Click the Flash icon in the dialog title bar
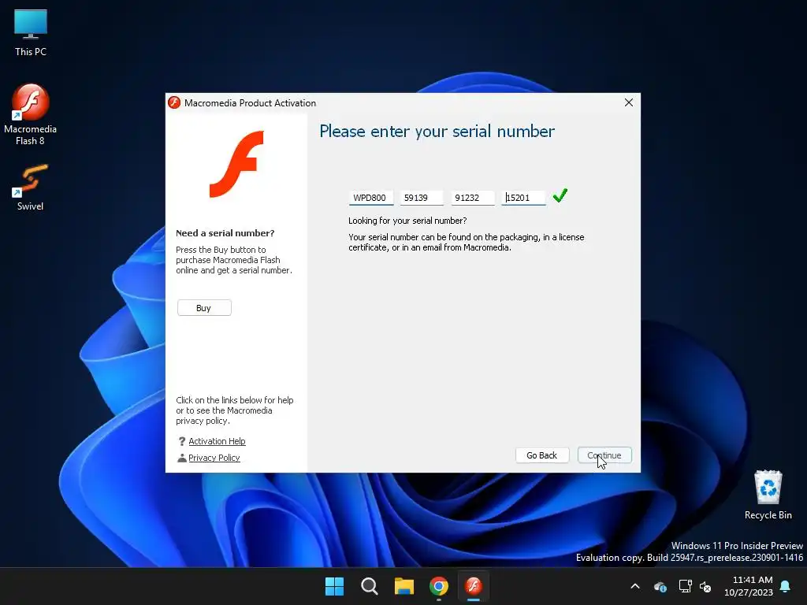 pyautogui.click(x=174, y=102)
